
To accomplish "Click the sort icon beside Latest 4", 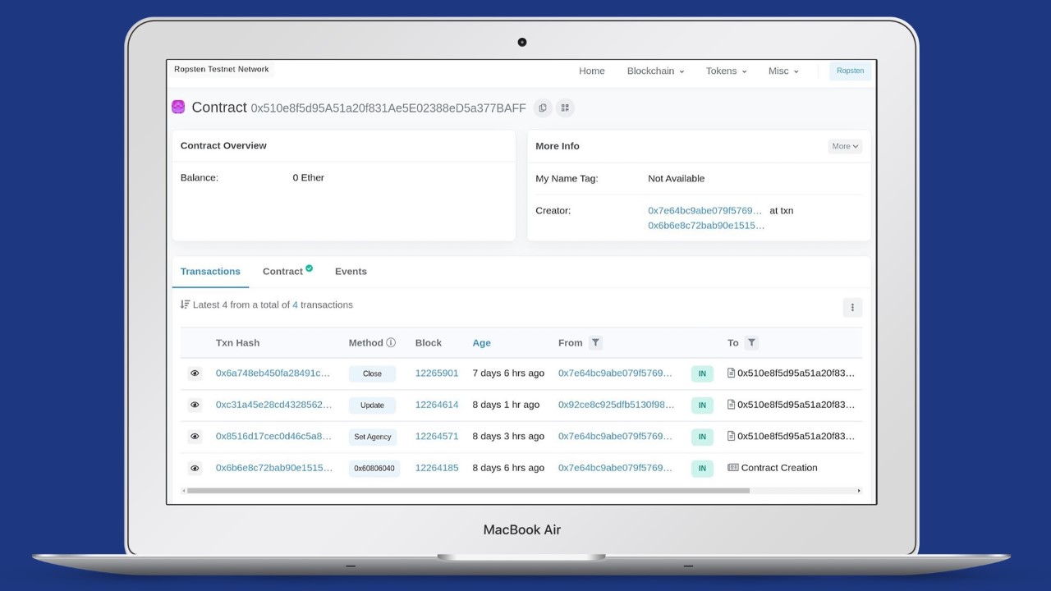I will 185,305.
